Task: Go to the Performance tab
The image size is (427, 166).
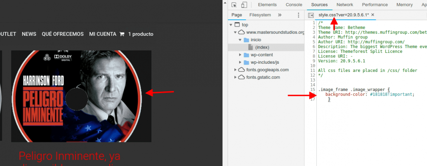Action: pos(375,5)
